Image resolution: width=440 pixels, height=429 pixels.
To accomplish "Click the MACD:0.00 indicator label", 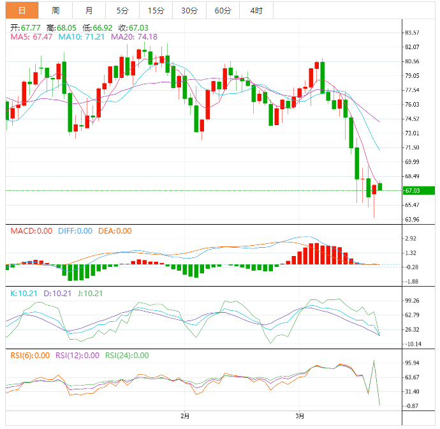I will point(31,231).
